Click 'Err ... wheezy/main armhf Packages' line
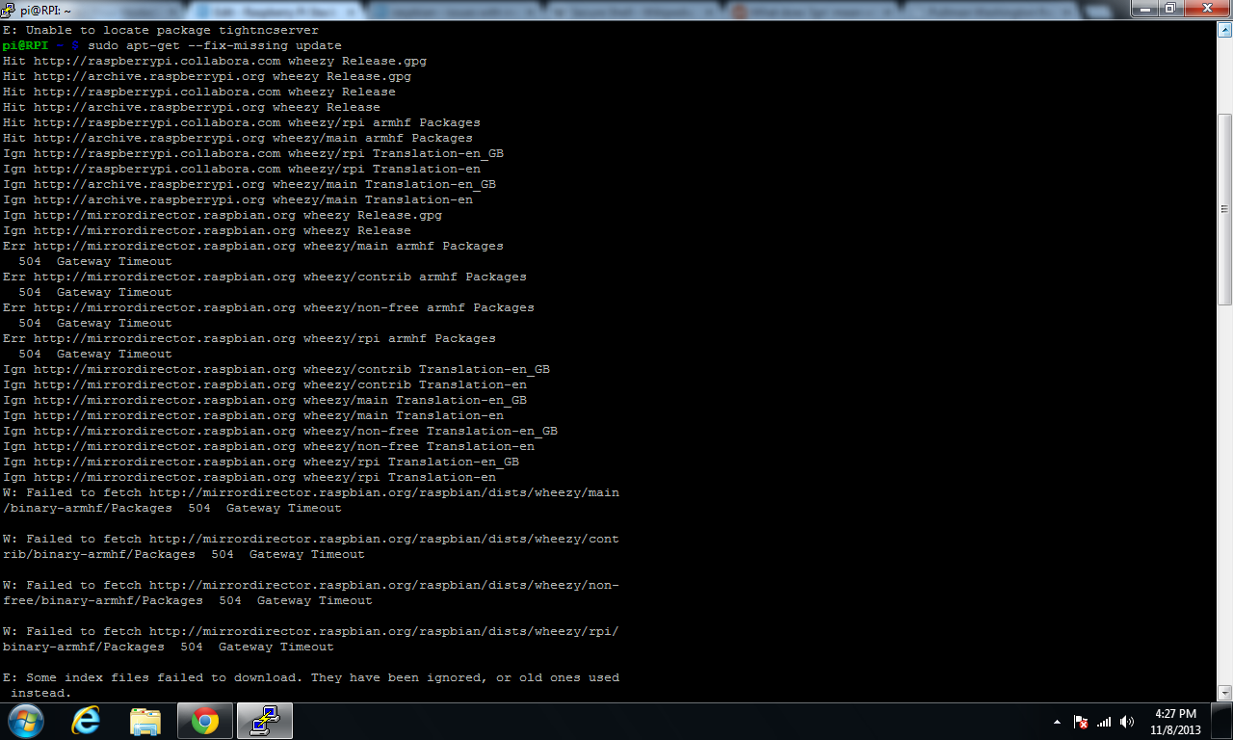 253,246
